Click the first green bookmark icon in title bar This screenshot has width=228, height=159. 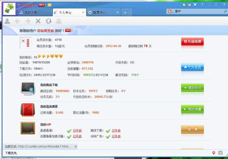(184, 5)
